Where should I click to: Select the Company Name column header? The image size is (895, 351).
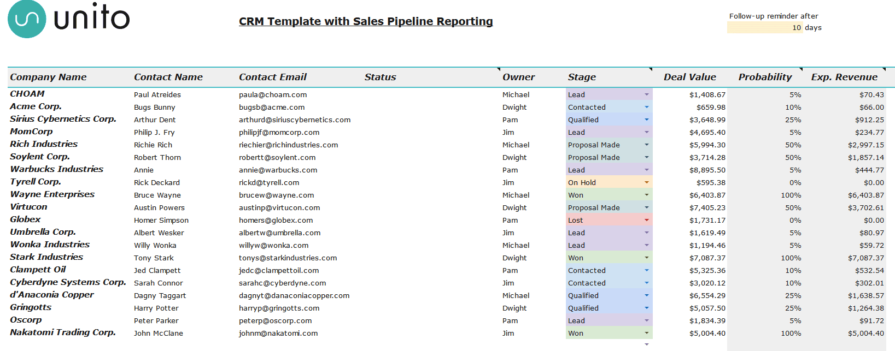48,77
